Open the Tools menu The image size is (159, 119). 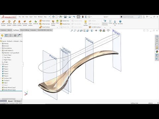coord(35,17)
